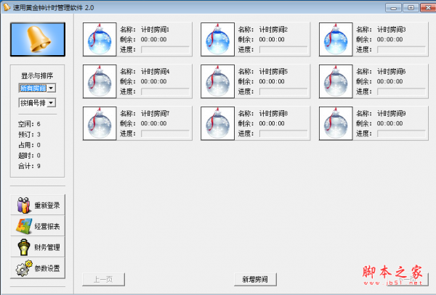The image size is (436, 295).
Task: Click the golden bell logo
Action: click(38, 39)
